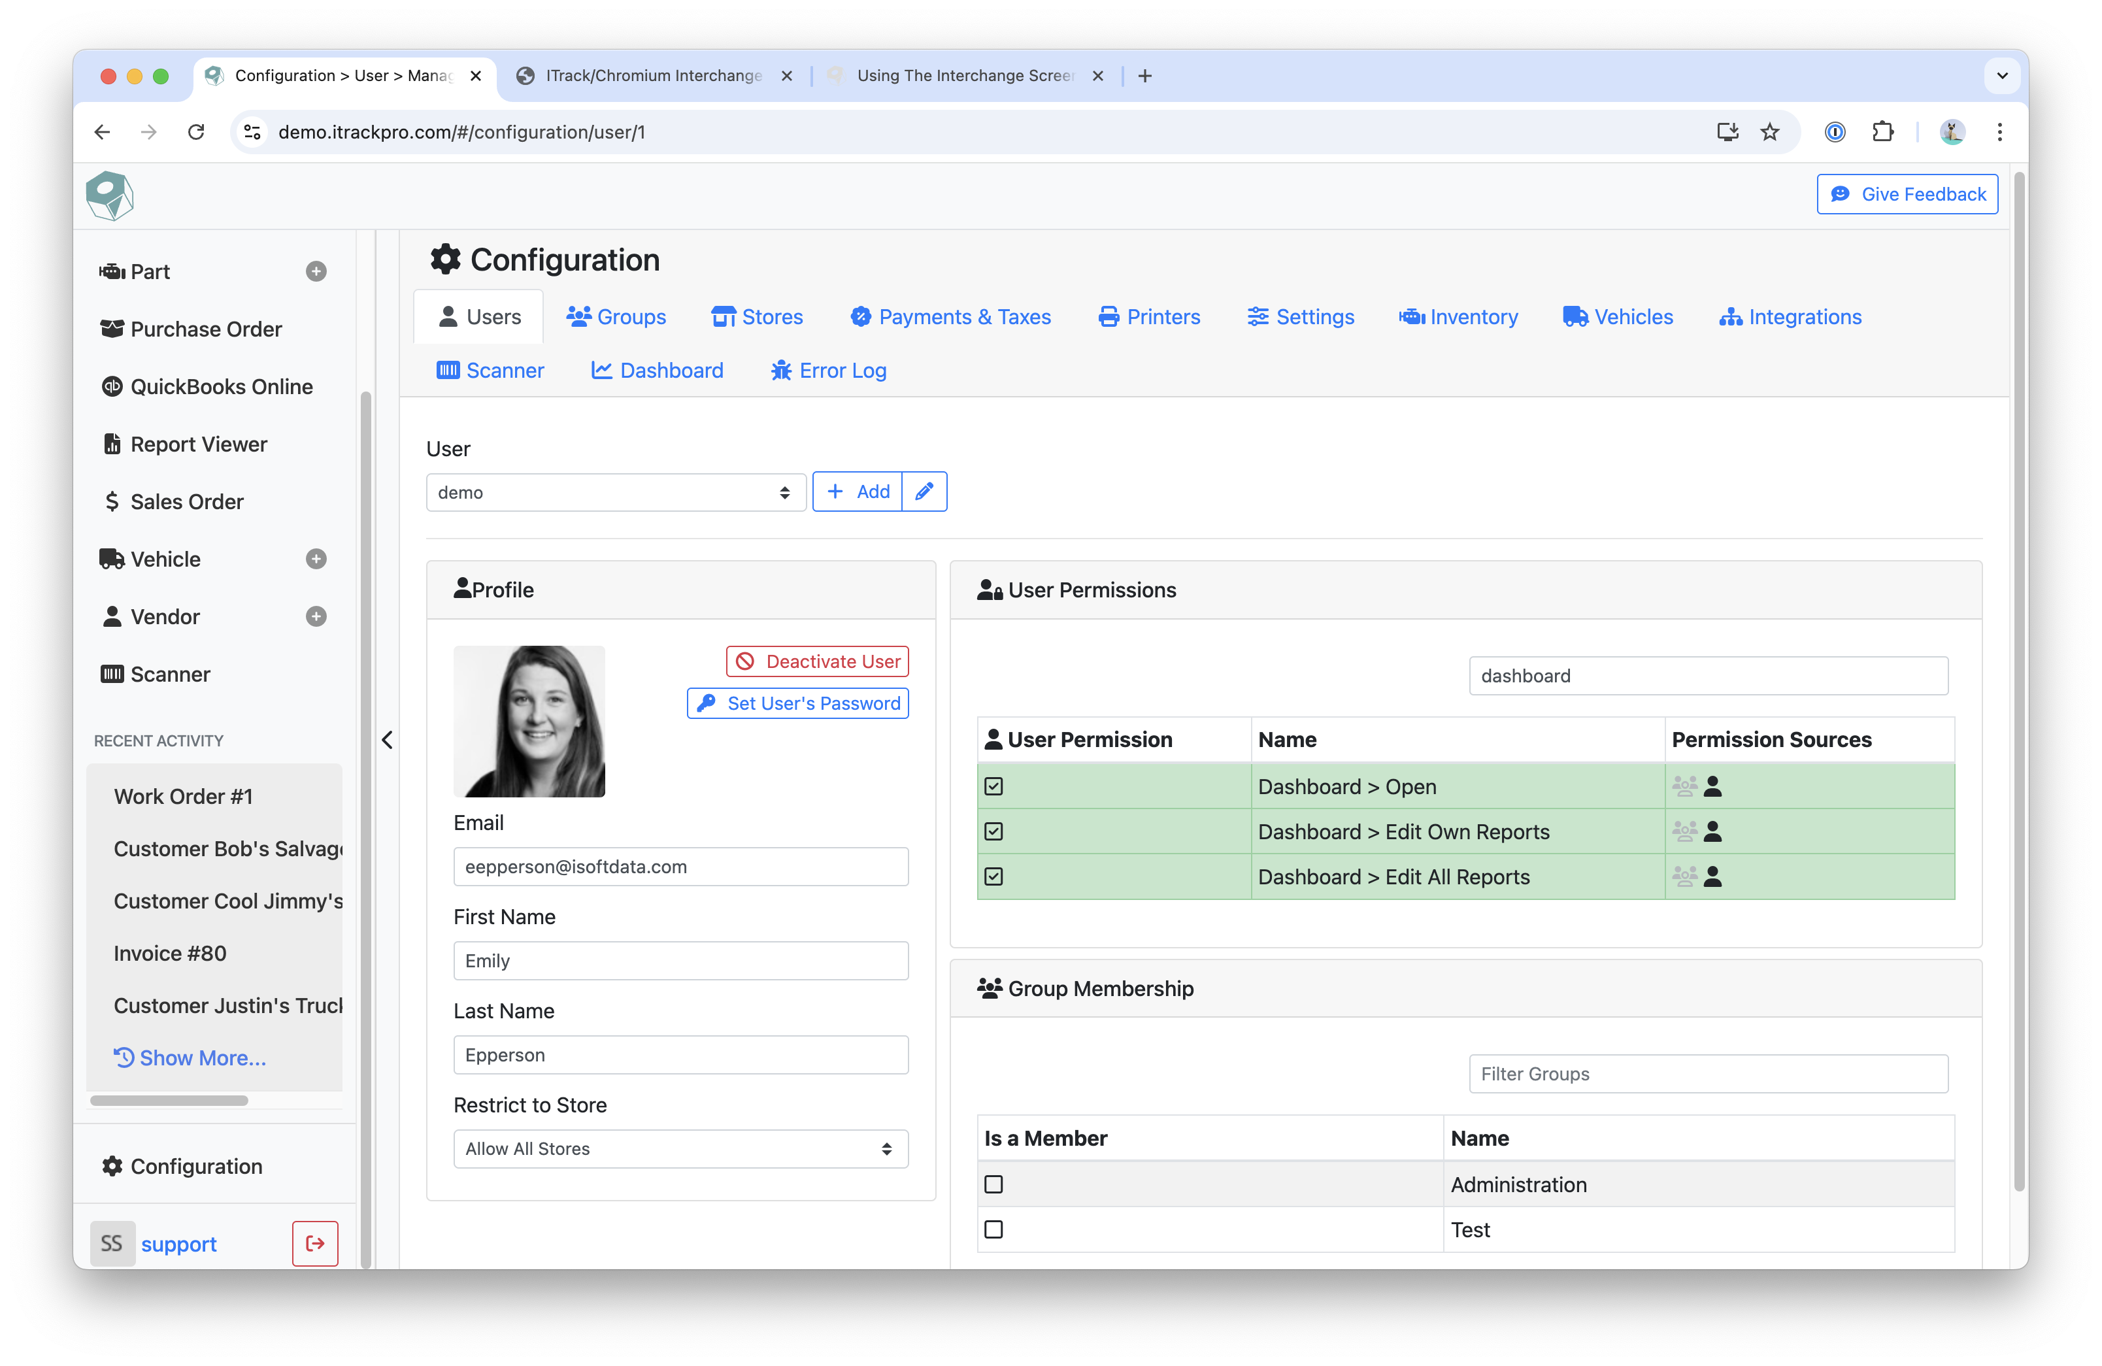Open the browser extensions puzzle icon

pyautogui.click(x=1882, y=131)
